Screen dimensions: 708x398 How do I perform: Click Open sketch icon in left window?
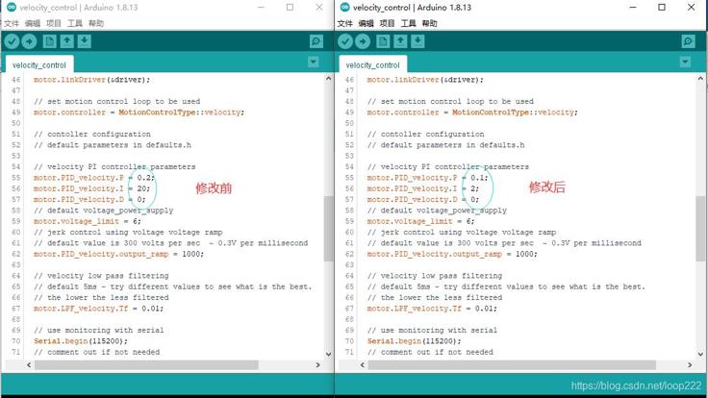pyautogui.click(x=66, y=41)
